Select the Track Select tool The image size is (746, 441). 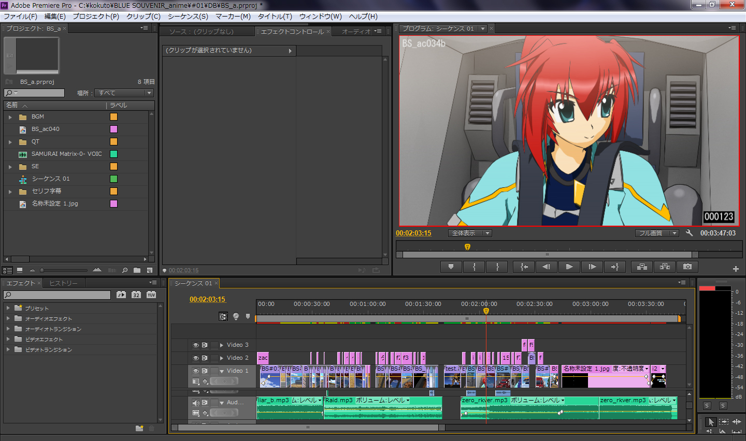pos(724,422)
